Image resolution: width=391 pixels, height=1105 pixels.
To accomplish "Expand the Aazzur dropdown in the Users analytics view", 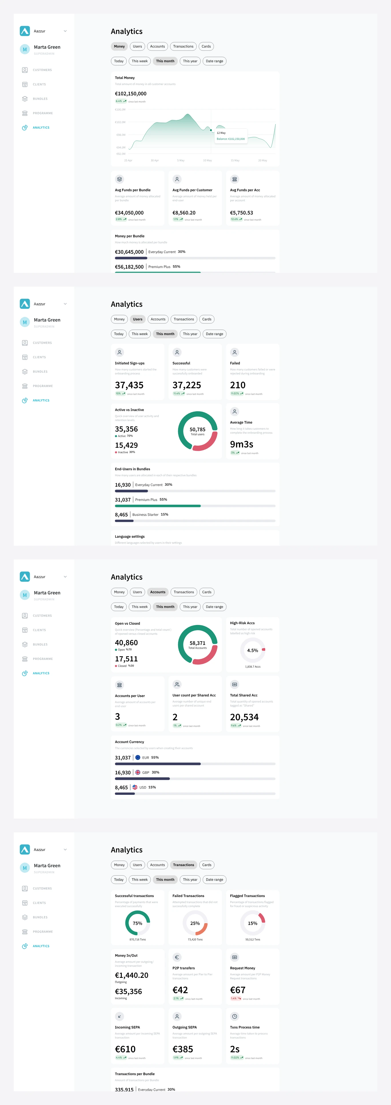I will [x=65, y=304].
